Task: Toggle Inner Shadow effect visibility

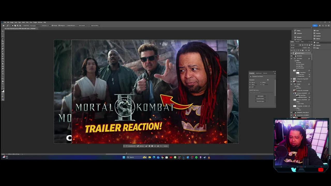Action: [297, 64]
